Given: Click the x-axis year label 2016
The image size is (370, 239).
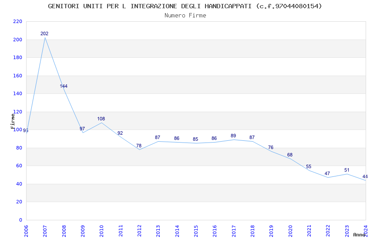Looking at the screenshot, I should click(x=215, y=231).
